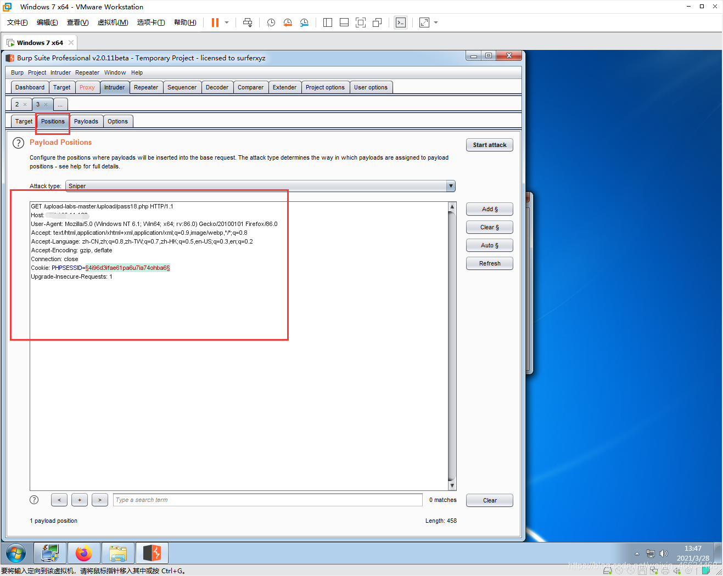Click the Clear button beside the search field
The height and width of the screenshot is (576, 723).
[490, 500]
